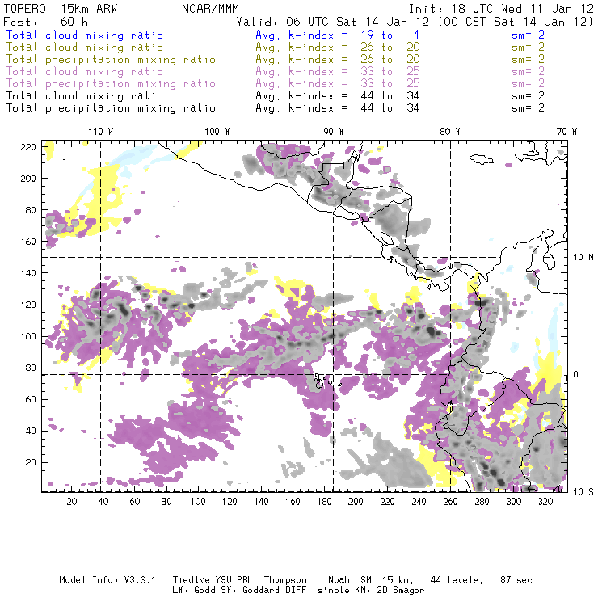Click the black 'Total cloud mixing ratio' legend line

click(85, 96)
